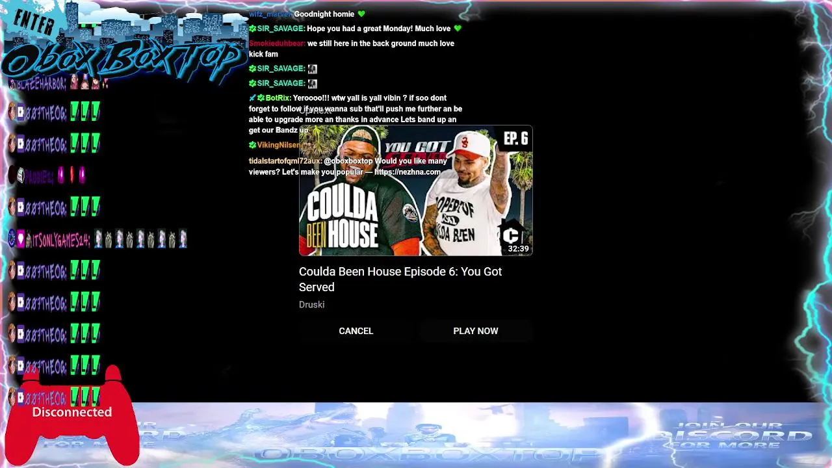Click the green heart after Goodnight homie
Image resolution: width=832 pixels, height=468 pixels.
point(361,14)
